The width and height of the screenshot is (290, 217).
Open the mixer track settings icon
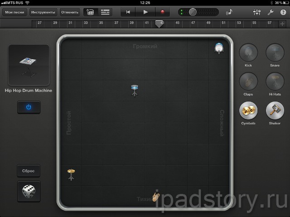(257, 12)
